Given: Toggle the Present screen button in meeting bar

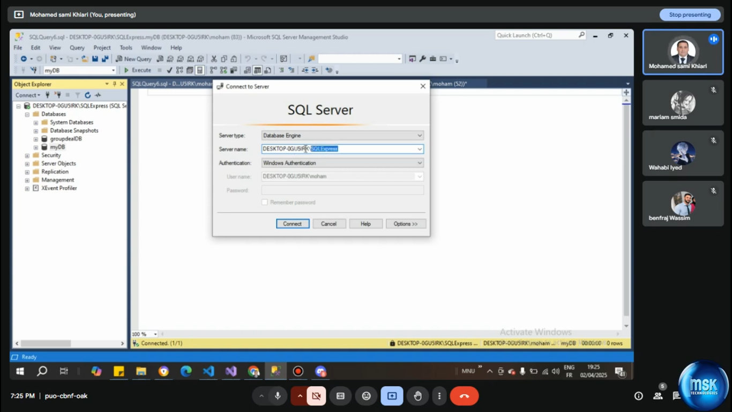Looking at the screenshot, I should coord(392,396).
